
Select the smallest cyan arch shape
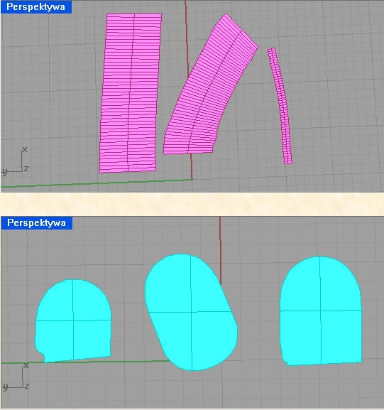click(x=73, y=321)
